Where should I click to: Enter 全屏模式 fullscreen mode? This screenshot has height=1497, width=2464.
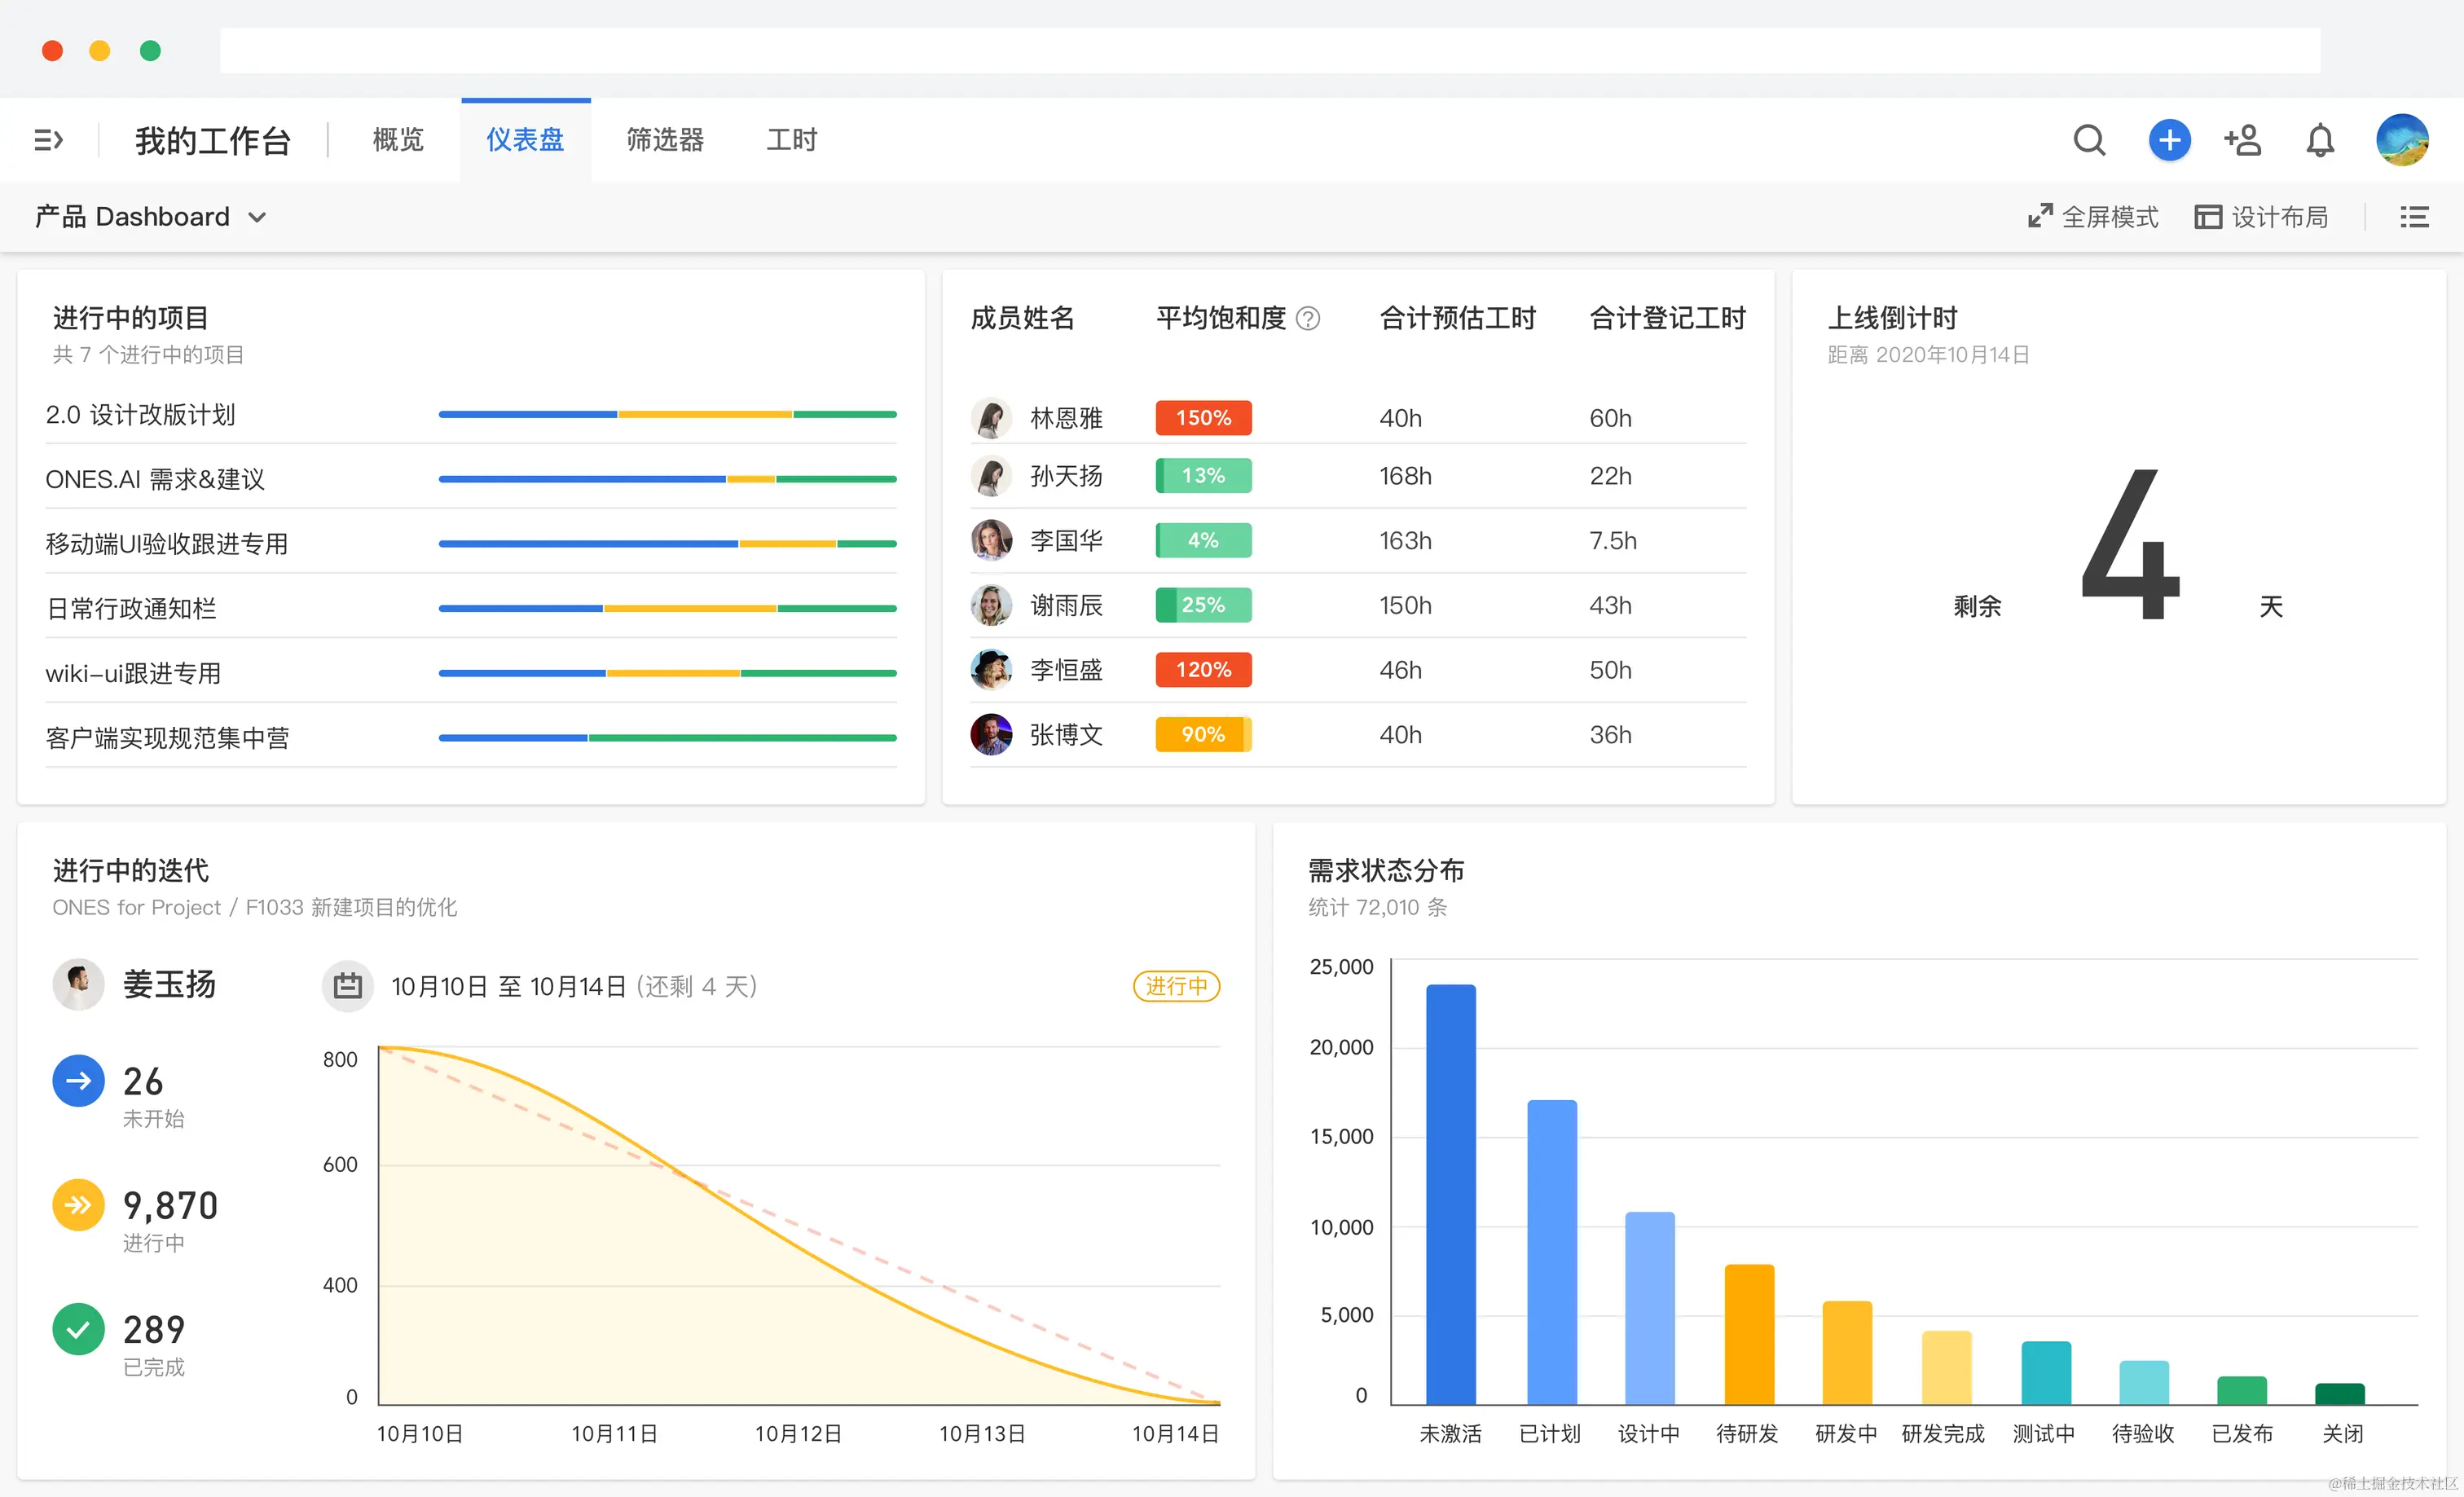[x=2093, y=217]
